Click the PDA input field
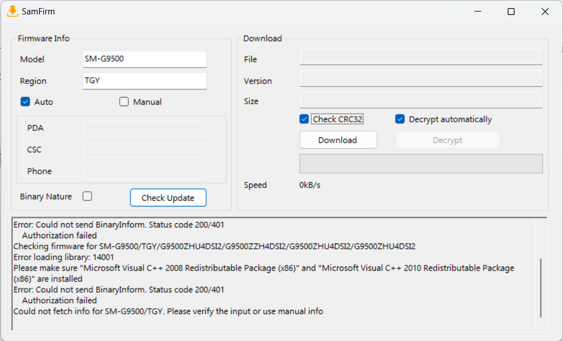Image resolution: width=563 pixels, height=341 pixels. (145, 129)
